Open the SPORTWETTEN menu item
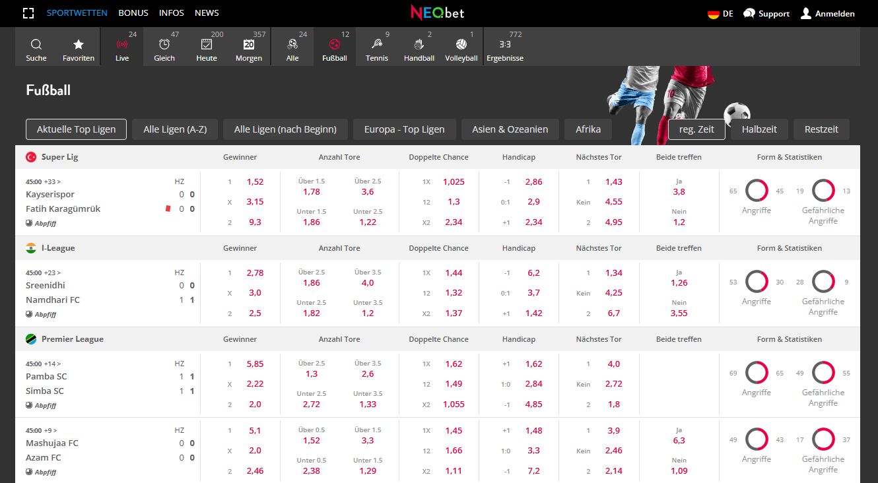Screen dimensions: 878x483 point(77,13)
